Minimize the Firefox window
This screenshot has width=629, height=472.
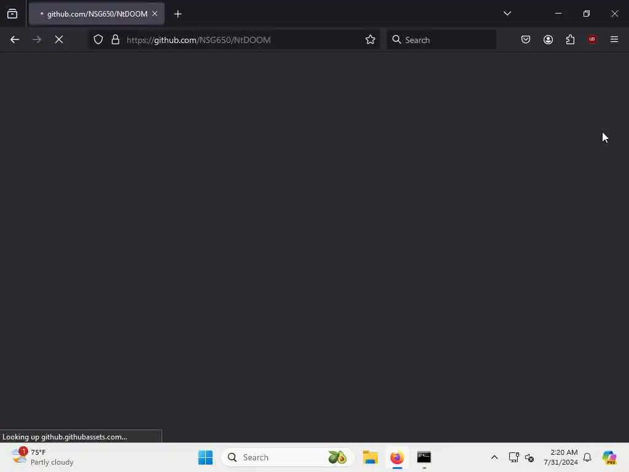[558, 14]
